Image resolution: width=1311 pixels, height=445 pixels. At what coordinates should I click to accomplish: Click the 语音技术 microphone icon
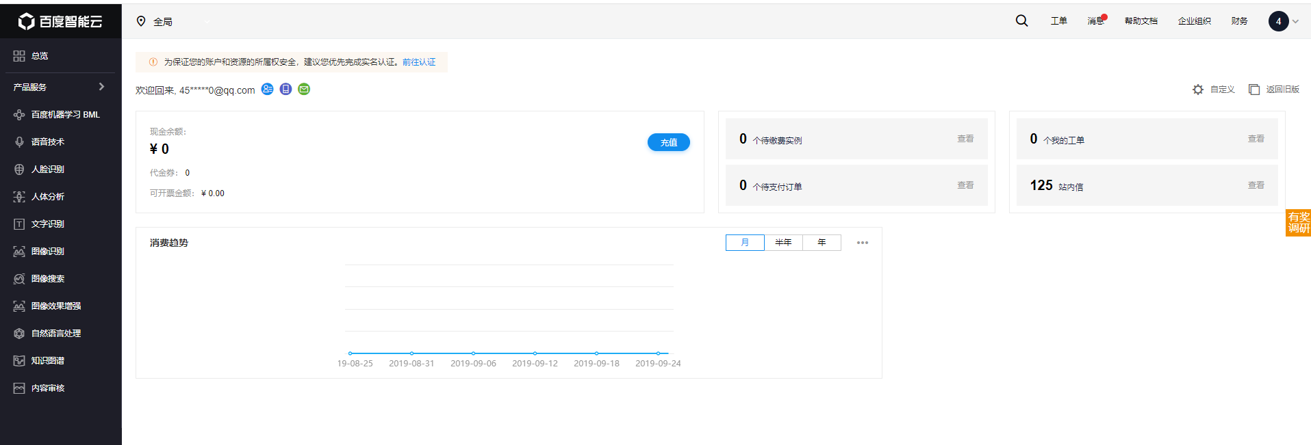pyautogui.click(x=19, y=142)
